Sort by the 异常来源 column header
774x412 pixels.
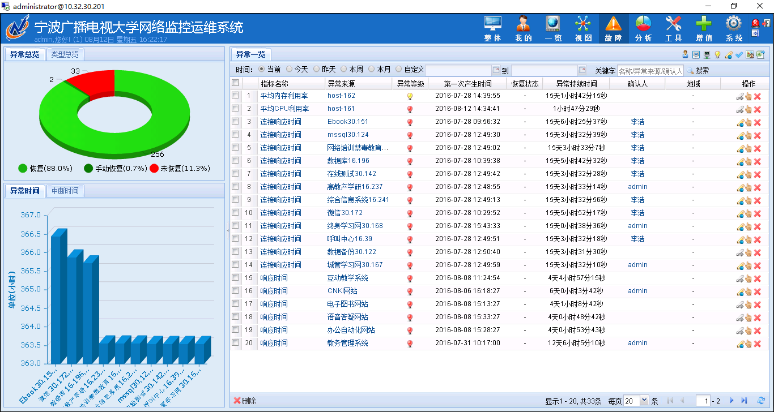[359, 84]
